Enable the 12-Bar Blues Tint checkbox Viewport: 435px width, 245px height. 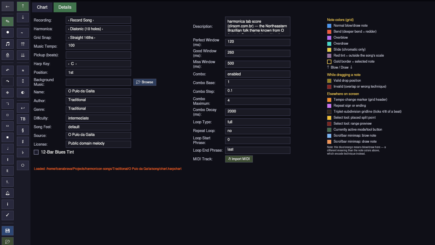36,152
